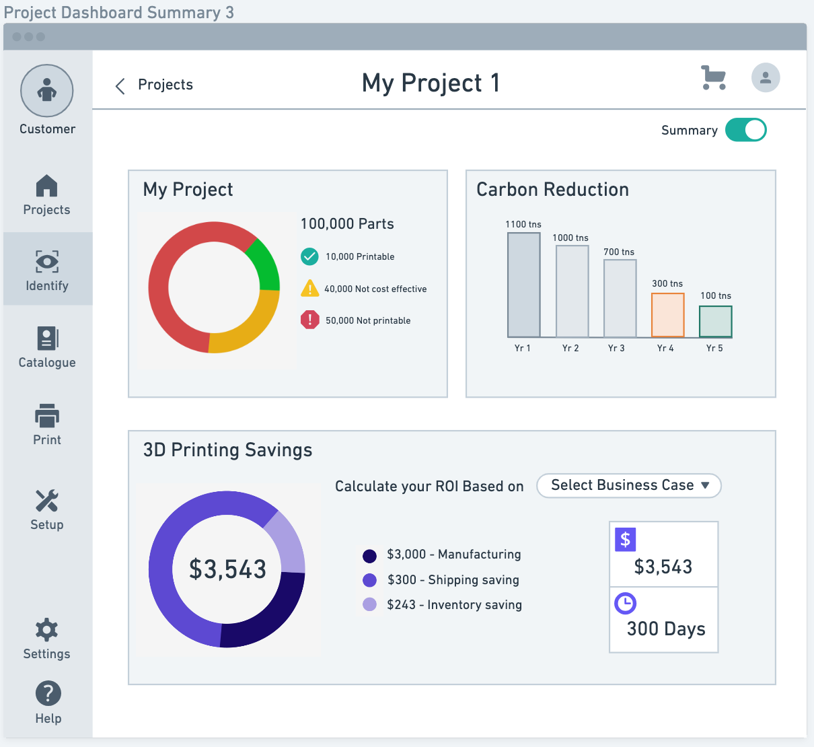Screen dimensions: 814x747
Task: Click the Projects breadcrumb link
Action: point(165,85)
